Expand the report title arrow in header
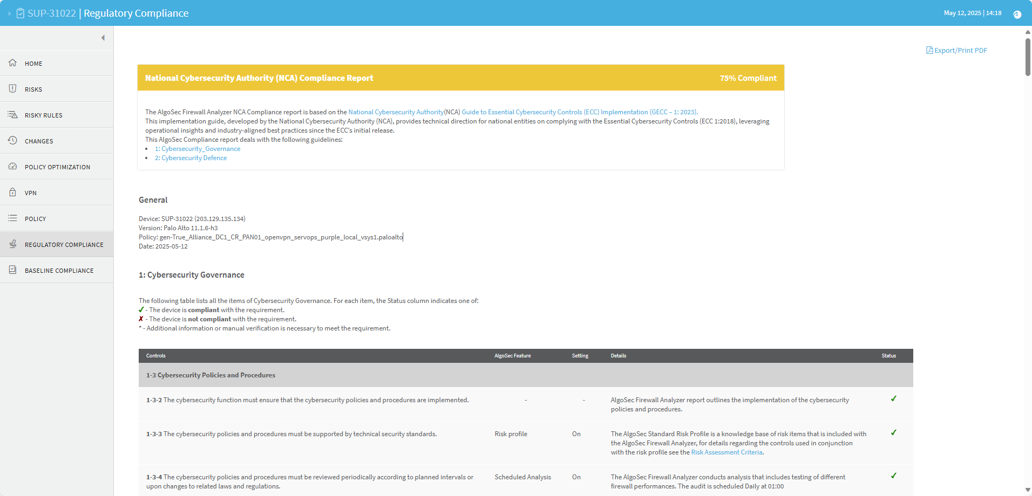The height and width of the screenshot is (496, 1032). click(9, 13)
